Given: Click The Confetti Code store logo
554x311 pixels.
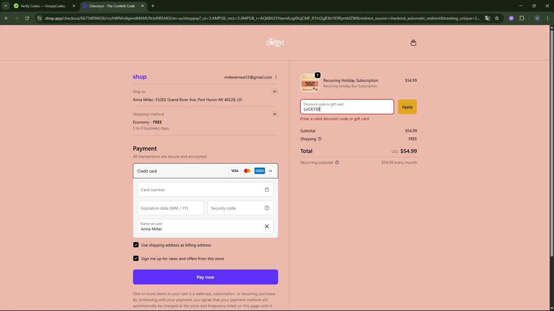Looking at the screenshot, I should (275, 43).
